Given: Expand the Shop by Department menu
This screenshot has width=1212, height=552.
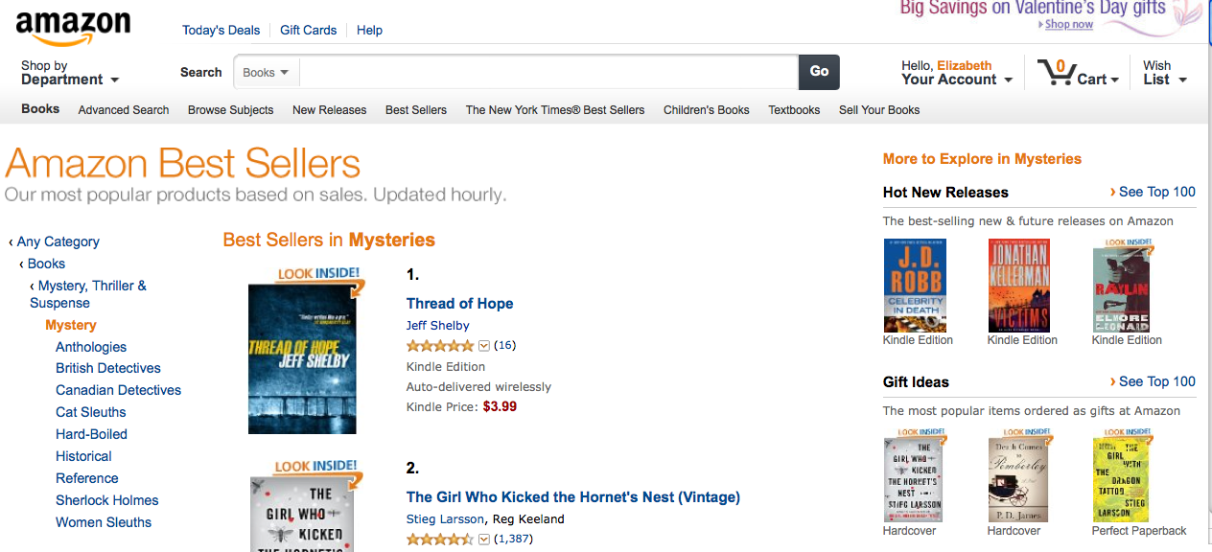Looking at the screenshot, I should click(70, 73).
